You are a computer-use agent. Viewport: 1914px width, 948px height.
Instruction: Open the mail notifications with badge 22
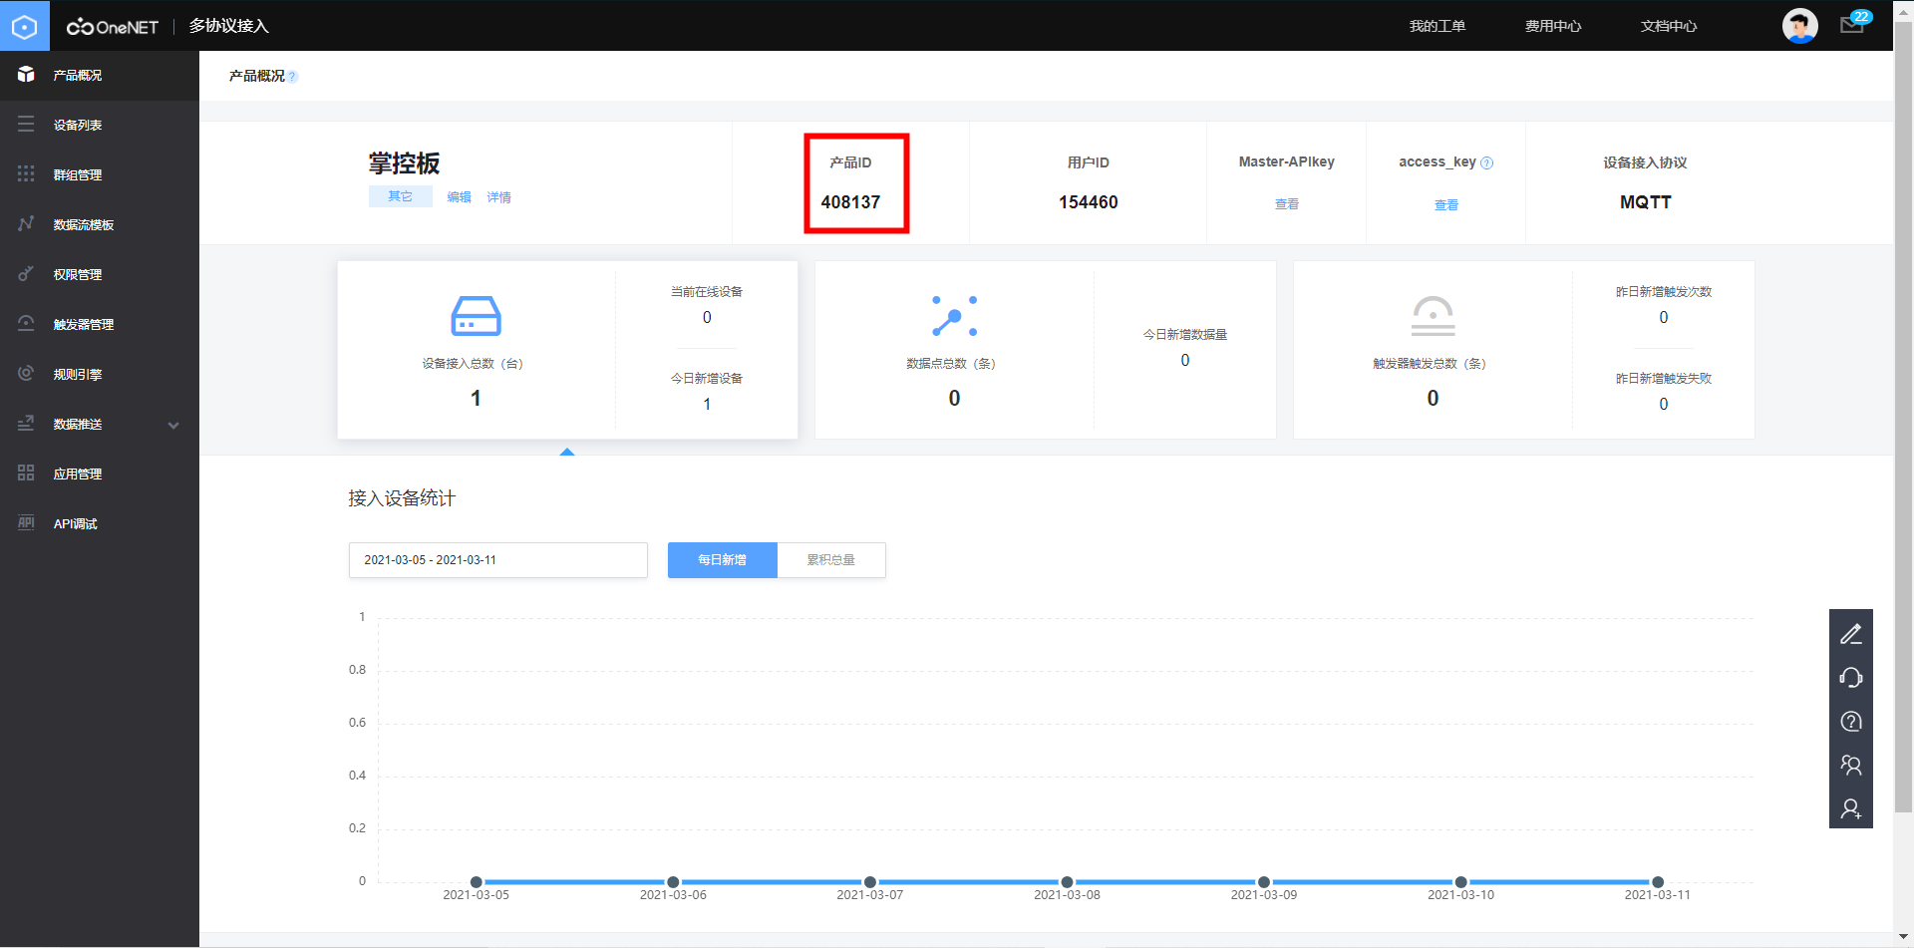coord(1854,24)
